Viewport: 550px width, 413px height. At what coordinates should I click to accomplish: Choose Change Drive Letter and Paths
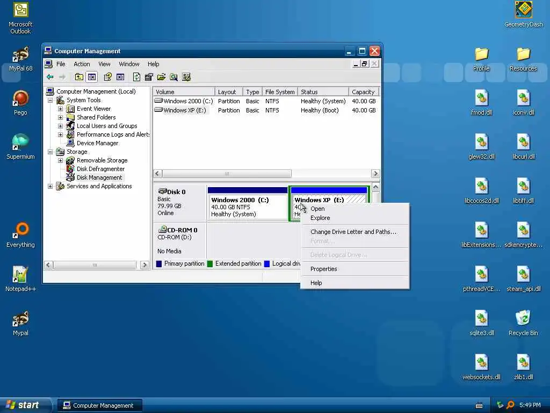pos(354,232)
